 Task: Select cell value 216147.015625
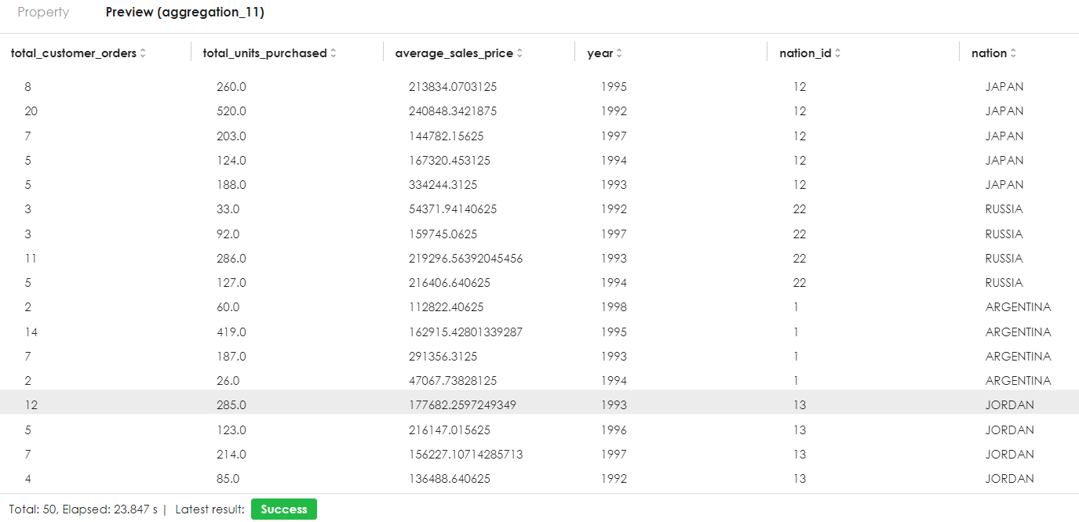(450, 430)
